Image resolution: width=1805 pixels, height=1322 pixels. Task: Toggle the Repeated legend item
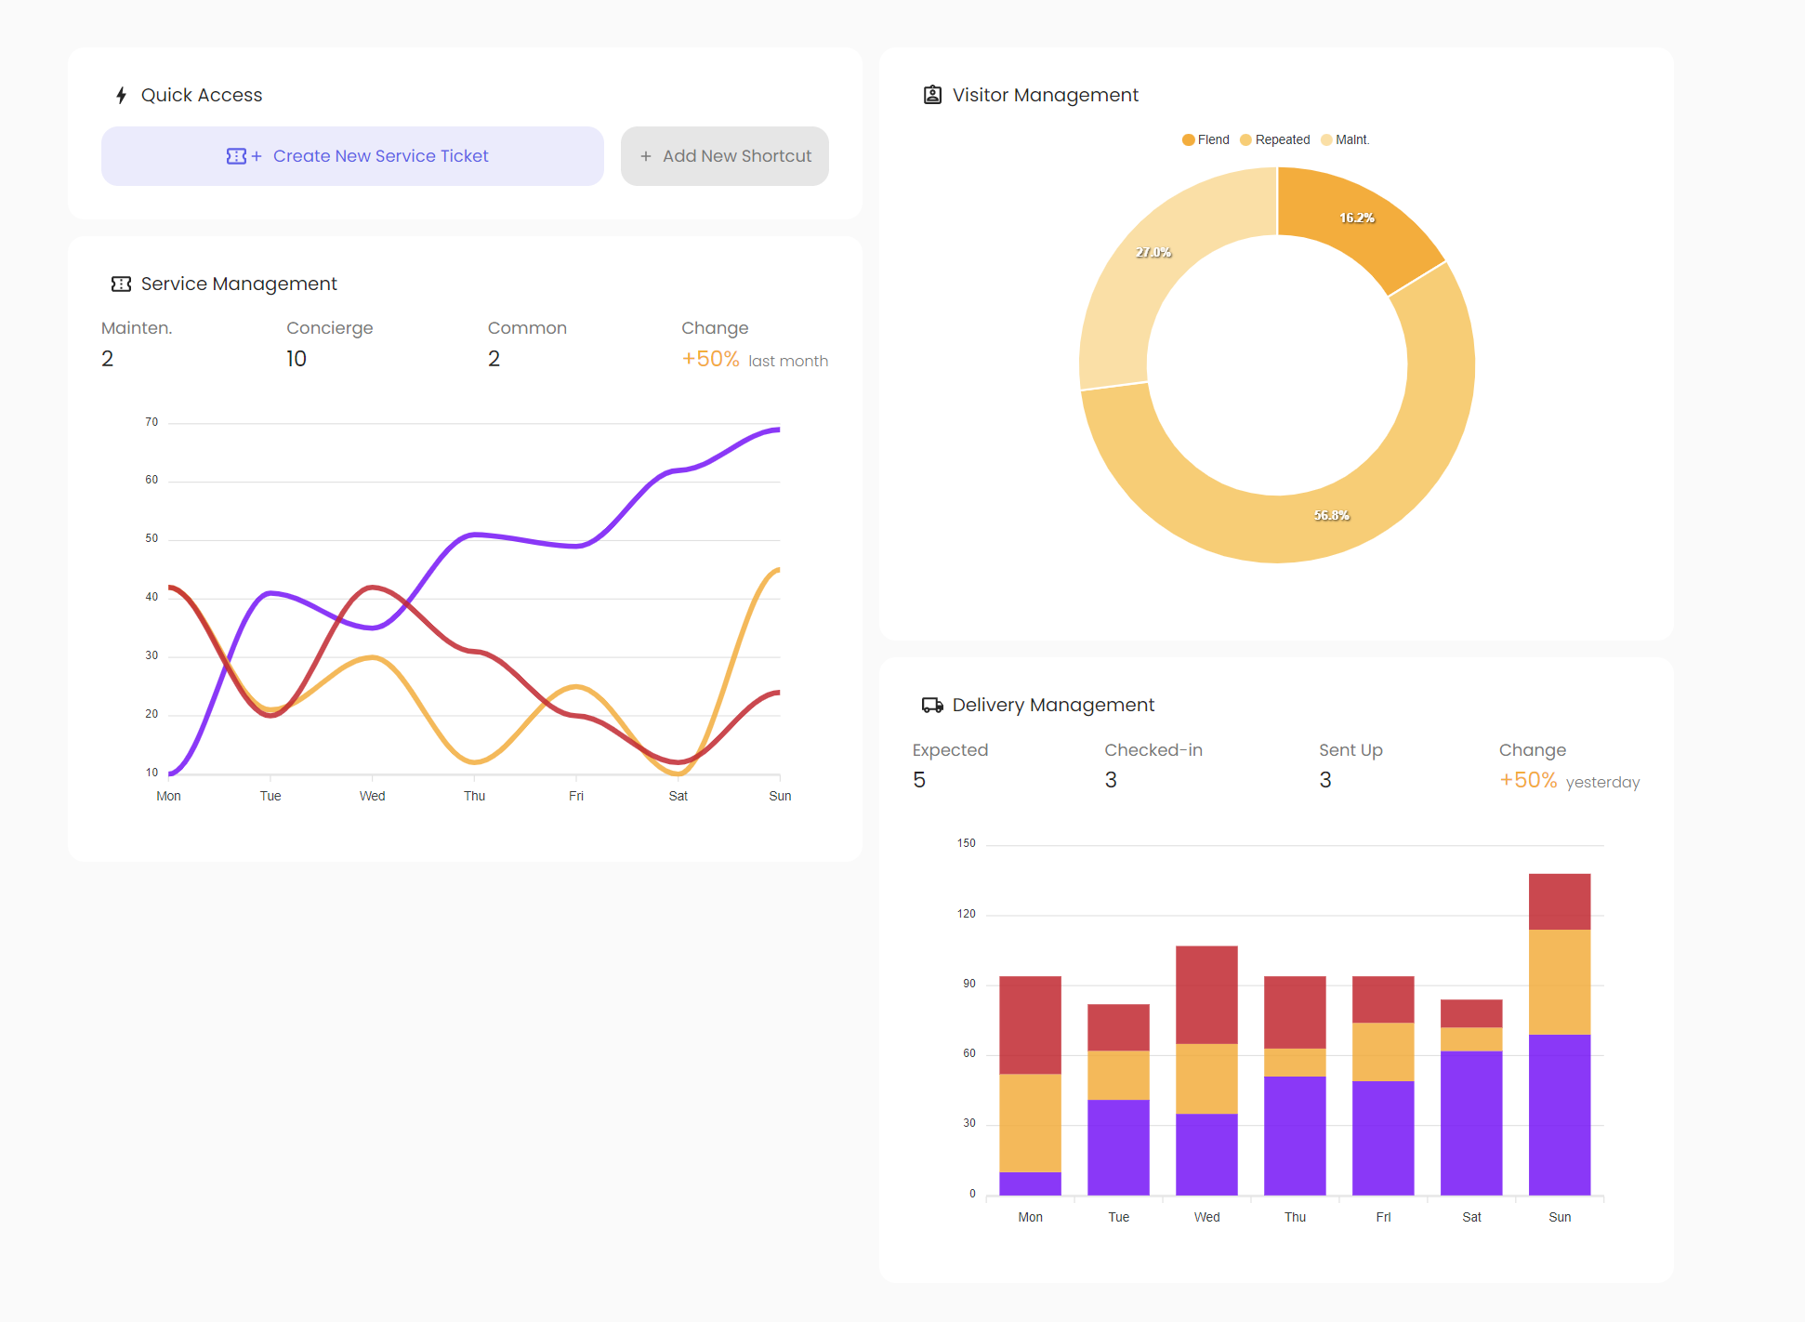(x=1275, y=139)
